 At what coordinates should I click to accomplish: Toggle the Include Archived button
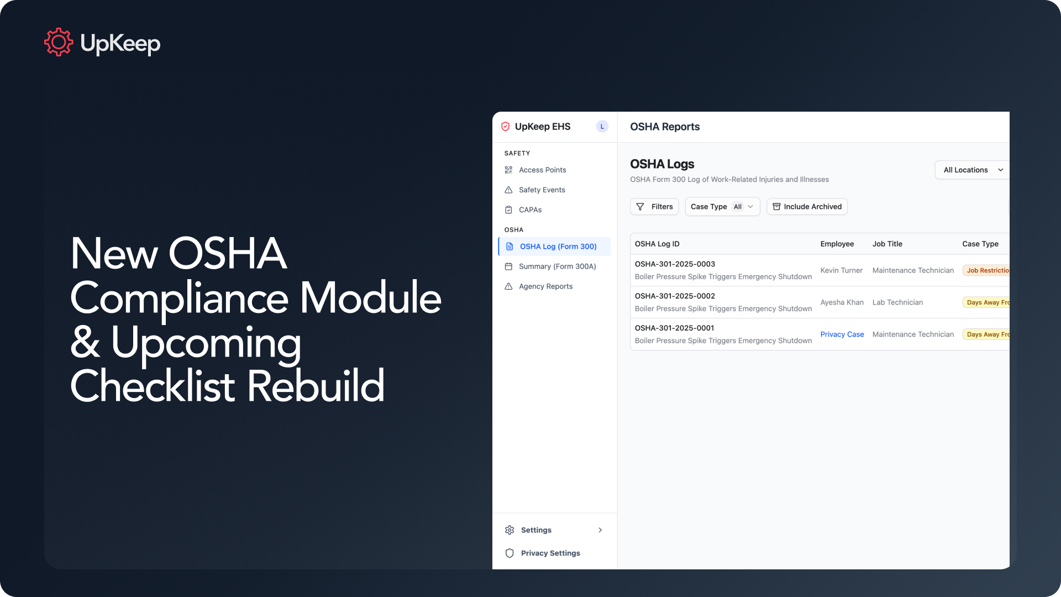point(807,207)
